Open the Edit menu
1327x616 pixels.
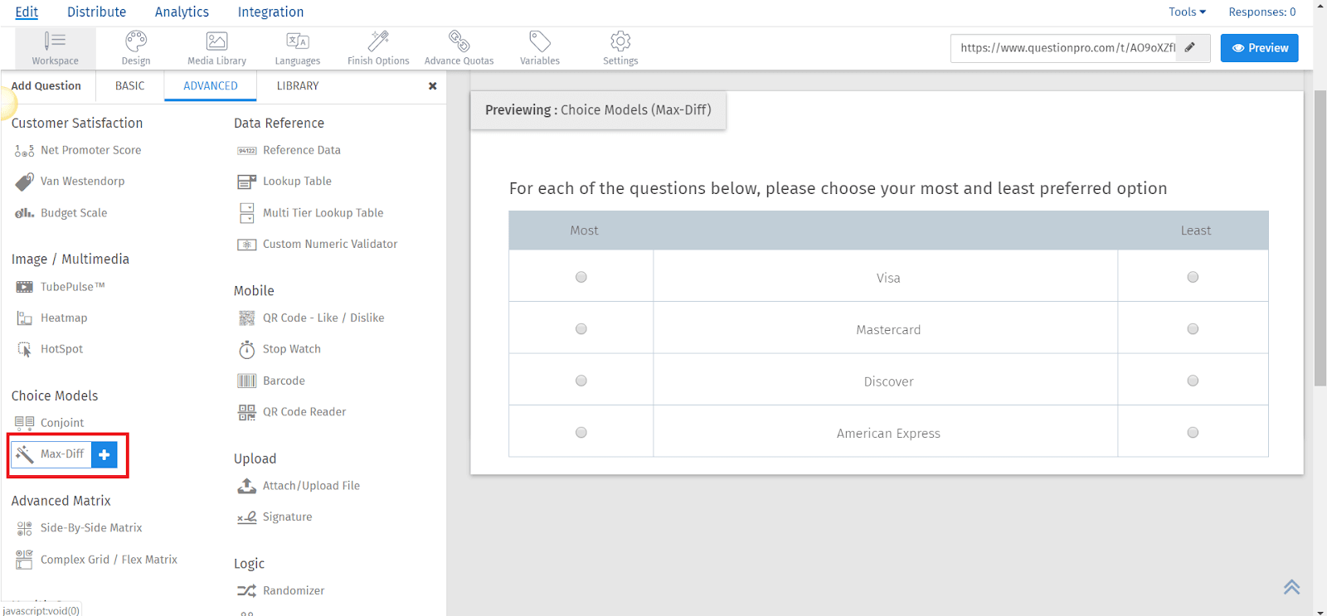(x=27, y=12)
